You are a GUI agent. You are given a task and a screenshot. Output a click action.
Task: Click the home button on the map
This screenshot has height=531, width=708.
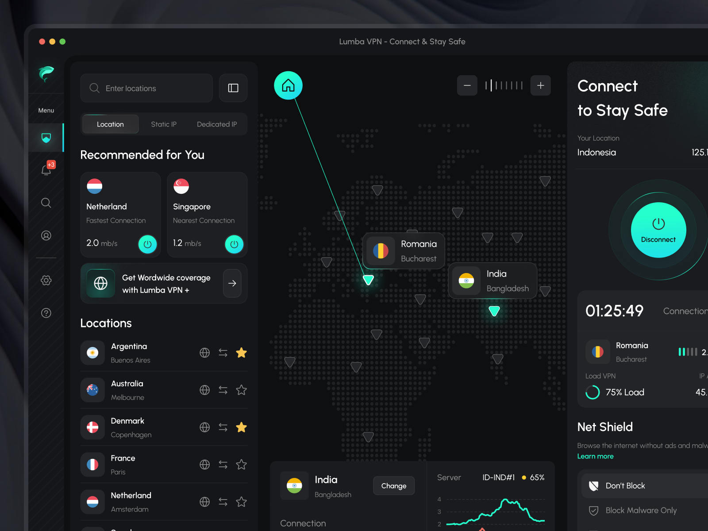tap(288, 85)
